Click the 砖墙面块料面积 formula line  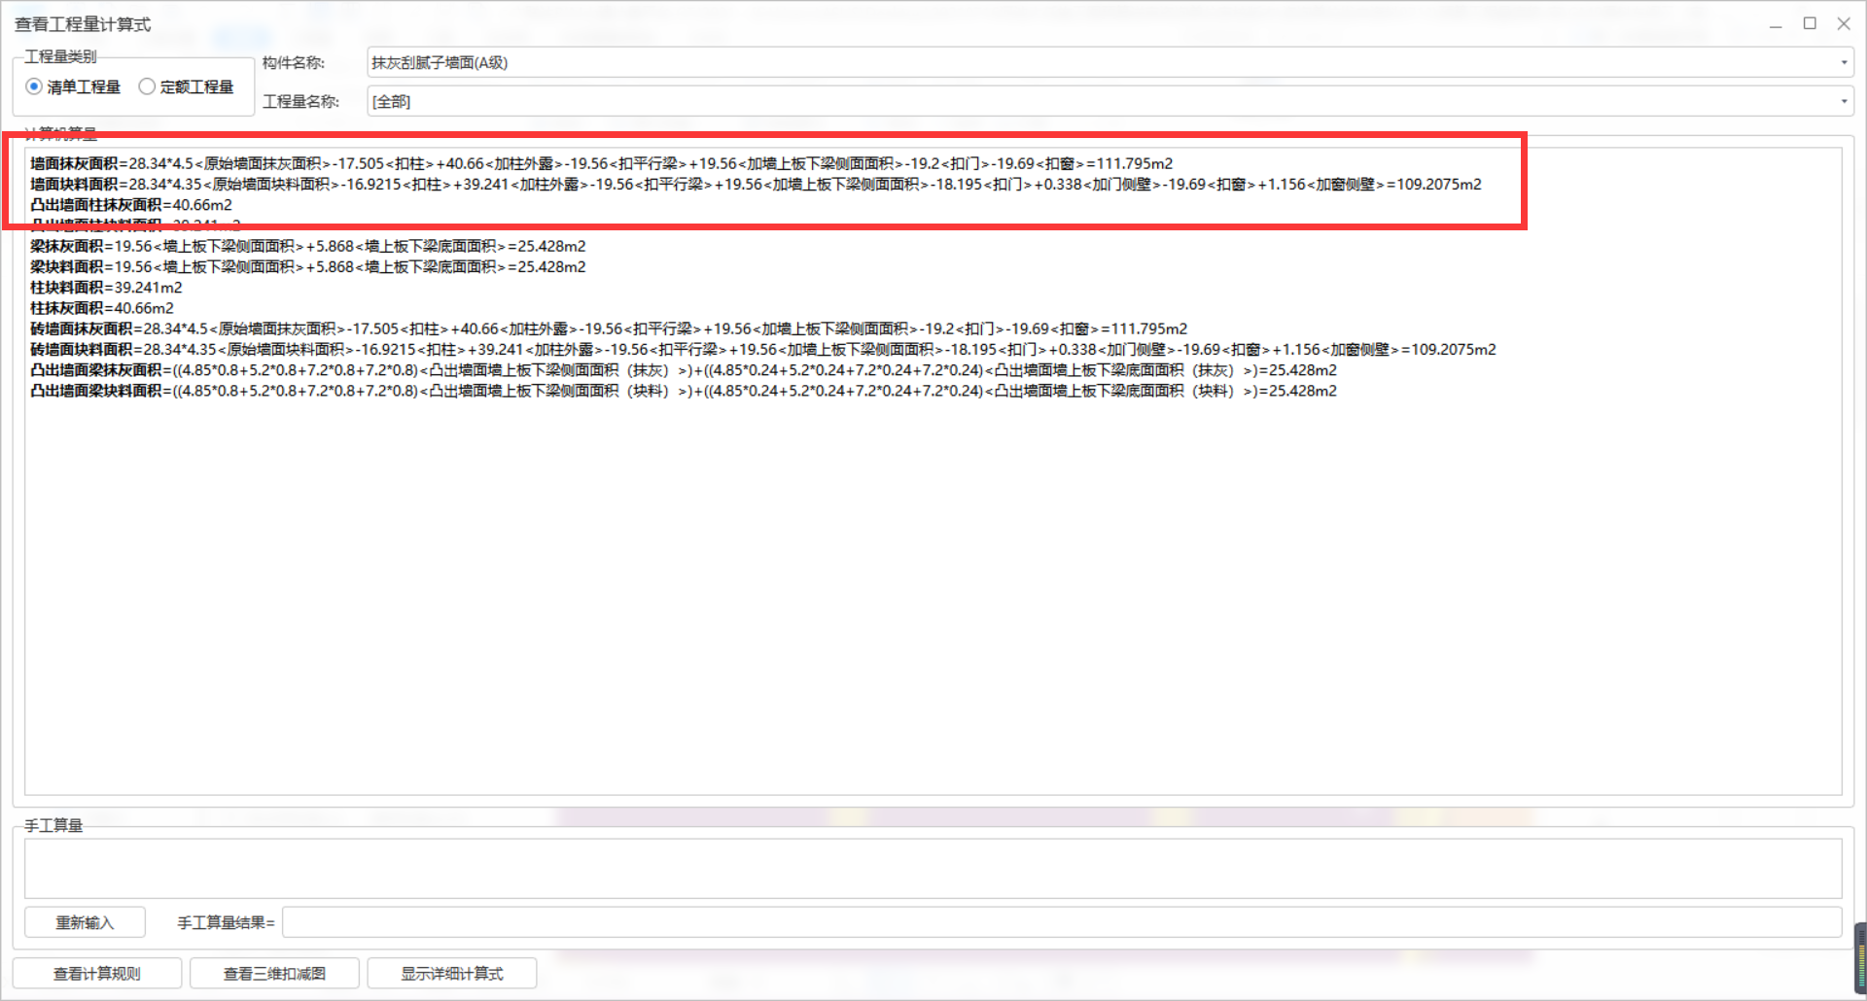coord(763,349)
